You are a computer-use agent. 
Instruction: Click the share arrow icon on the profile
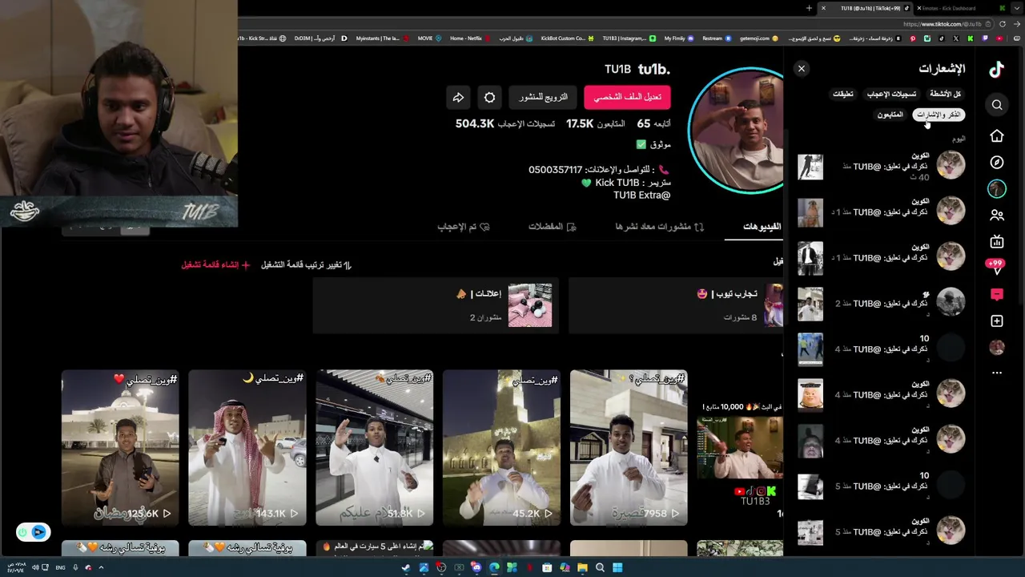[458, 97]
